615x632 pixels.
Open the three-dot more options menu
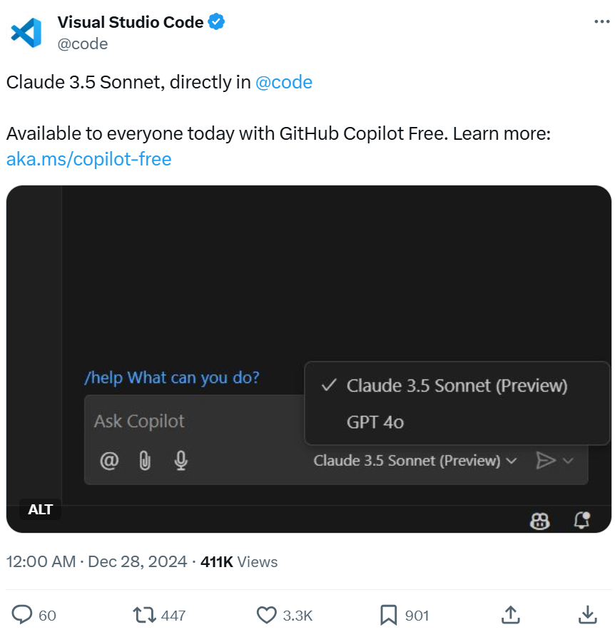pos(601,21)
